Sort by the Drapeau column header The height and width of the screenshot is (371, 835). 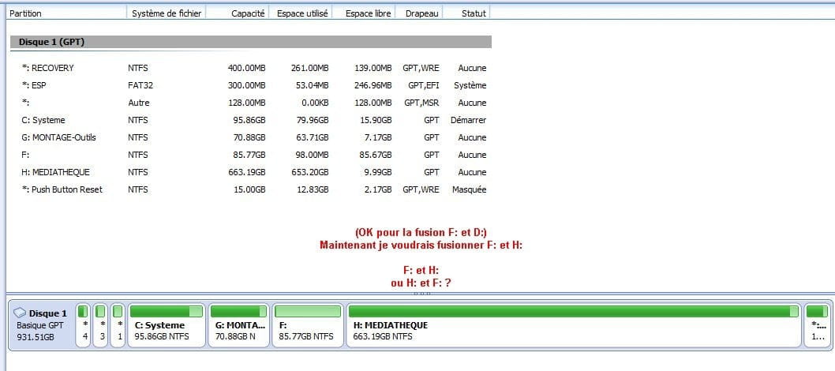pos(419,13)
